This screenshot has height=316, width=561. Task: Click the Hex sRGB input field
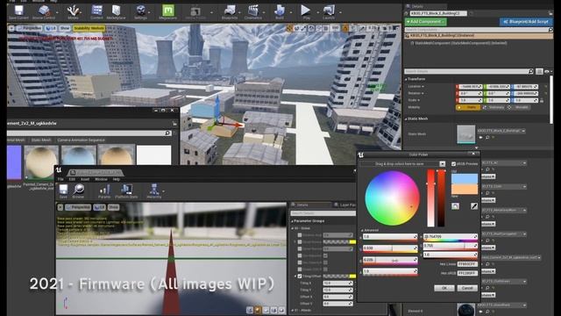467,273
